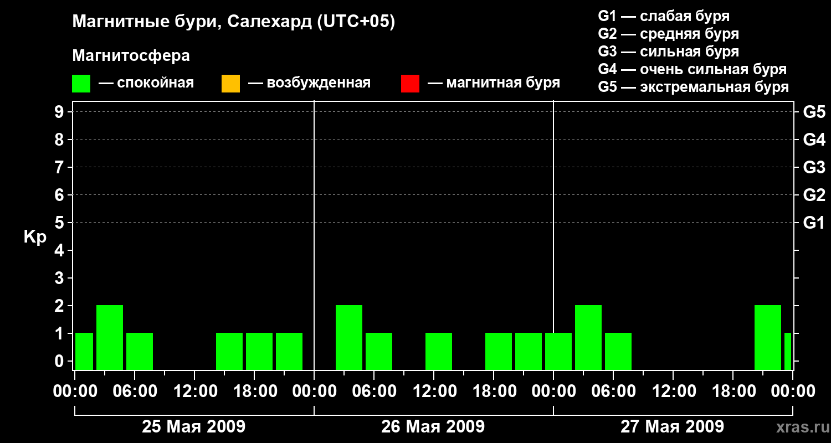The height and width of the screenshot is (443, 831).
Task: Click the 'Kp' axis title
Action: [x=35, y=237]
